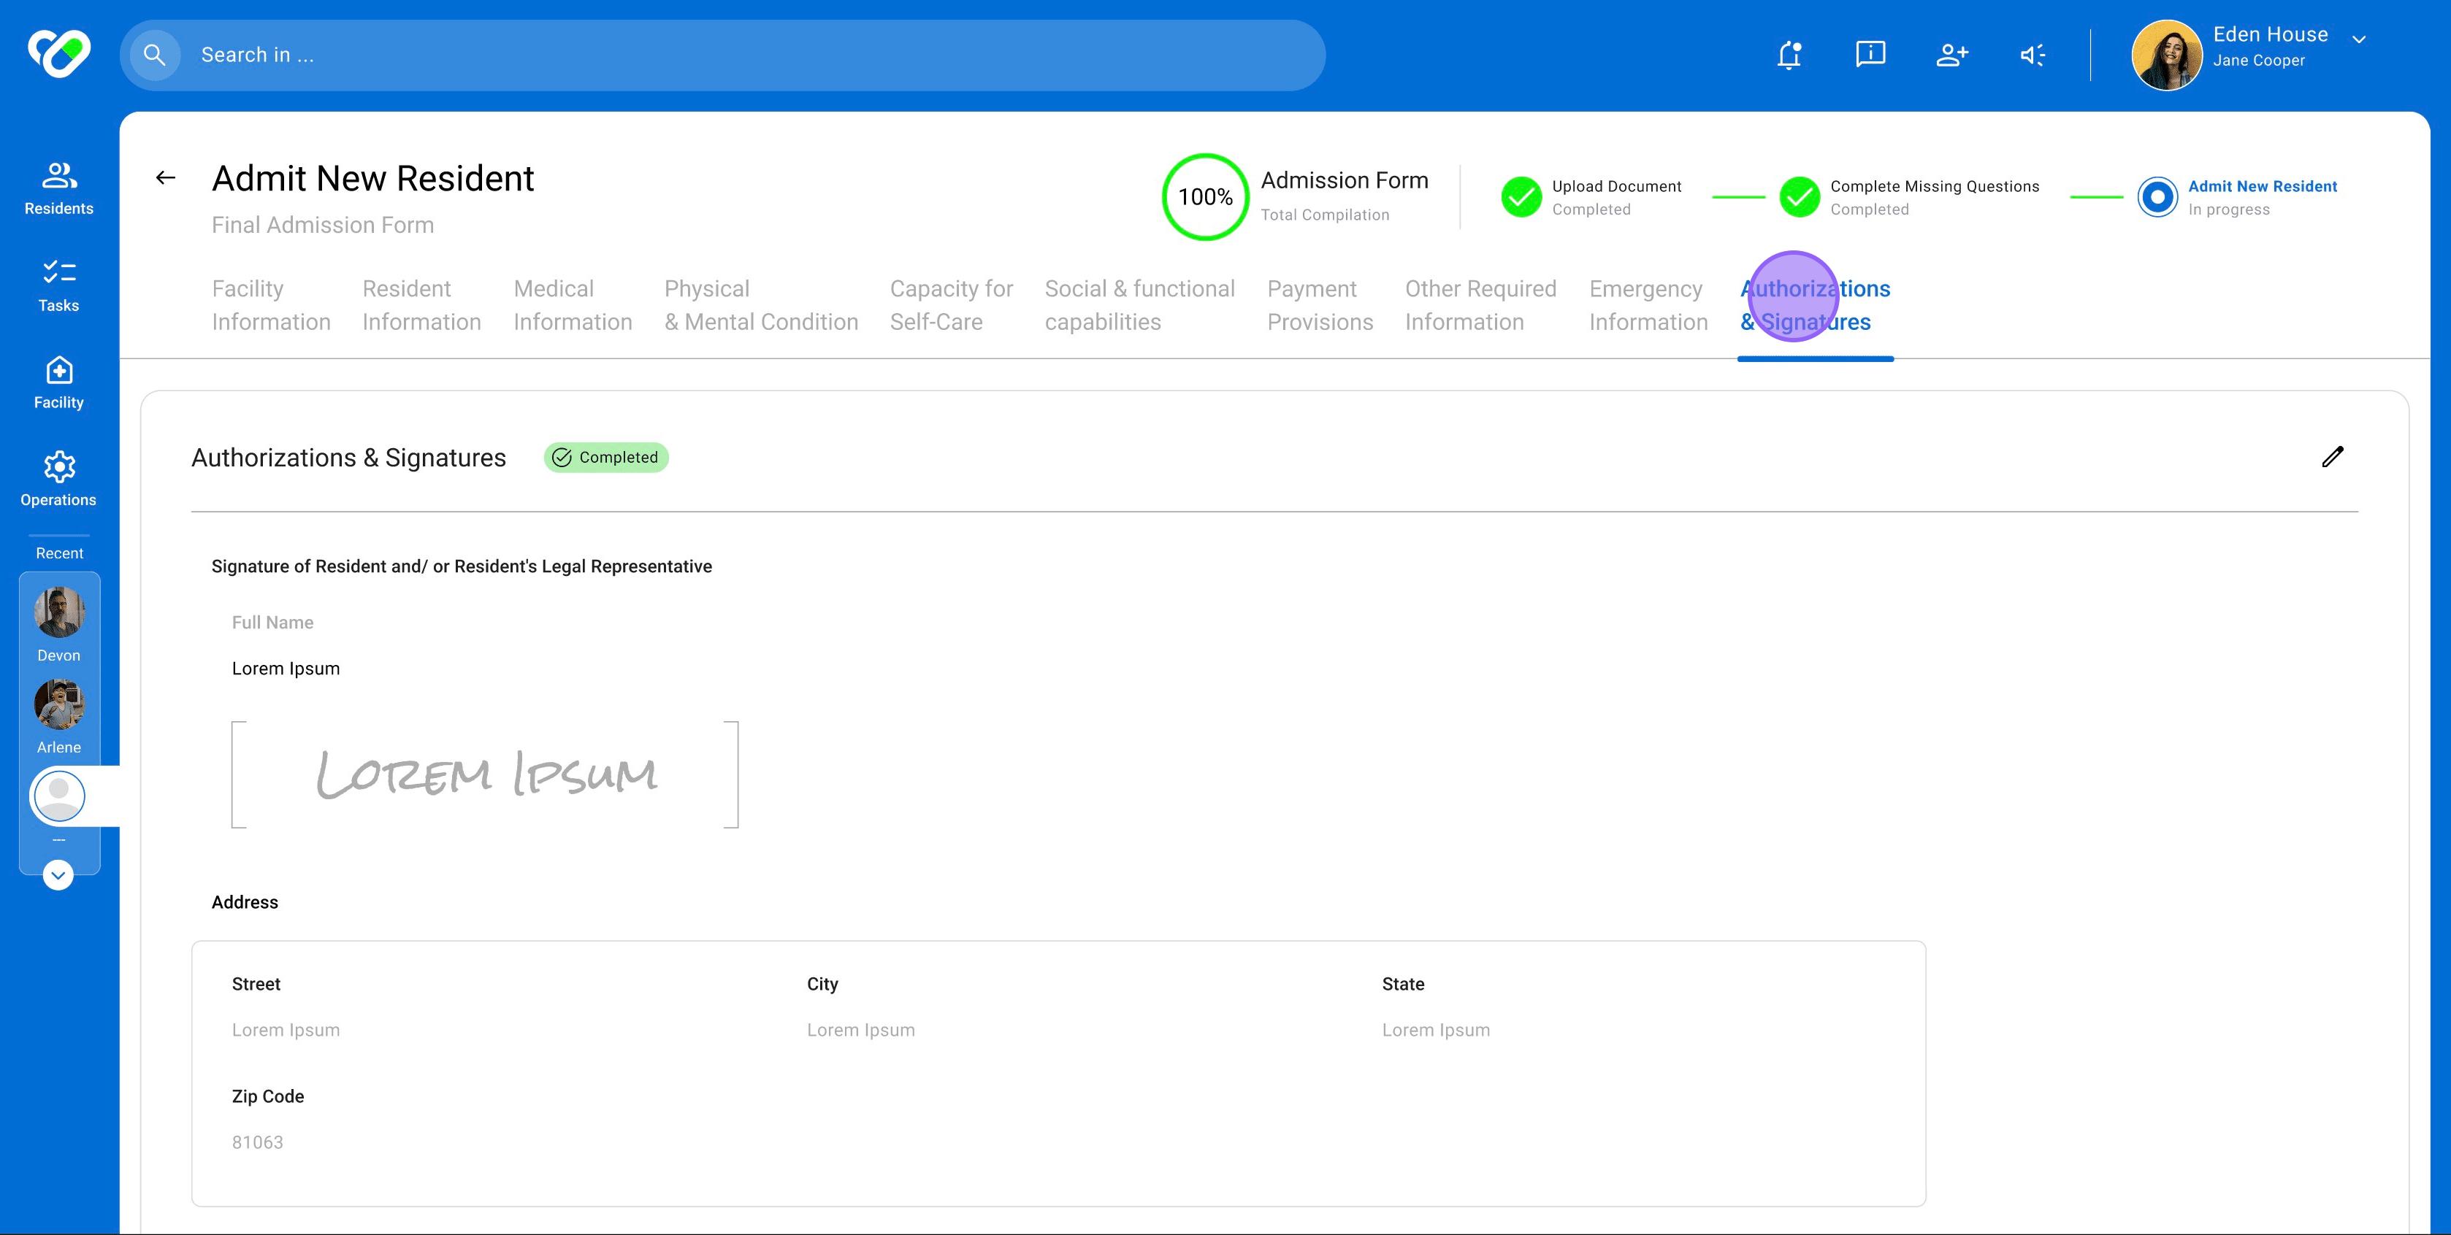Switch to Medical Information tab

coord(573,305)
